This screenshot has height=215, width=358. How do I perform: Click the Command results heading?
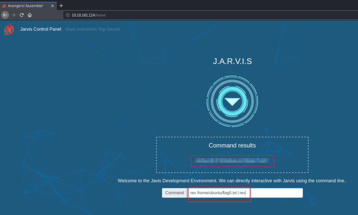point(232,145)
